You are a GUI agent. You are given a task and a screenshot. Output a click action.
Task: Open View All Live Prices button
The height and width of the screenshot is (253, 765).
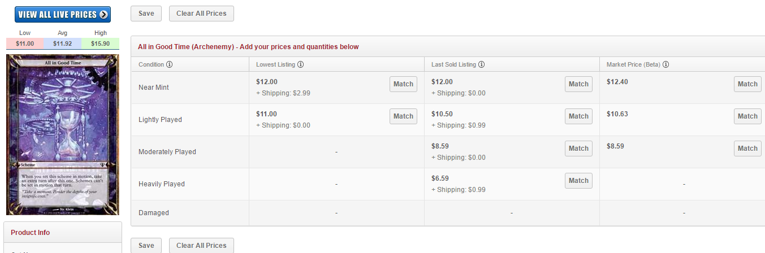pyautogui.click(x=63, y=15)
